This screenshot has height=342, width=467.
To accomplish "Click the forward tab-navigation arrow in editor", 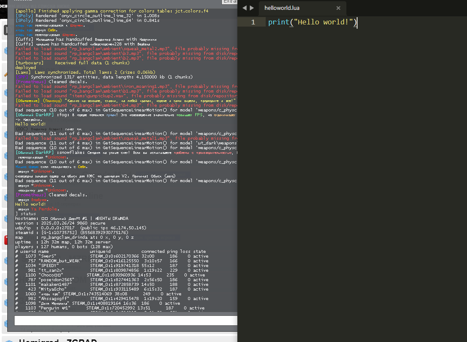I will point(252,8).
